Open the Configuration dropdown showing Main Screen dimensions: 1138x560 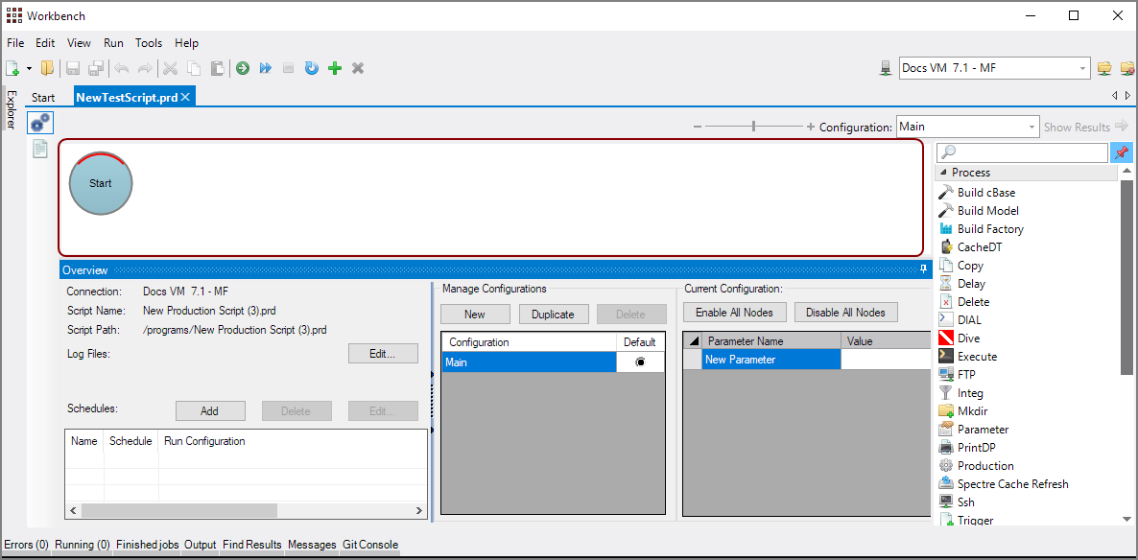click(x=1031, y=127)
